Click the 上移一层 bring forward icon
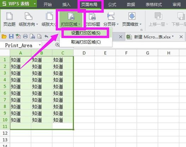This screenshot has width=186, height=147. point(158,16)
